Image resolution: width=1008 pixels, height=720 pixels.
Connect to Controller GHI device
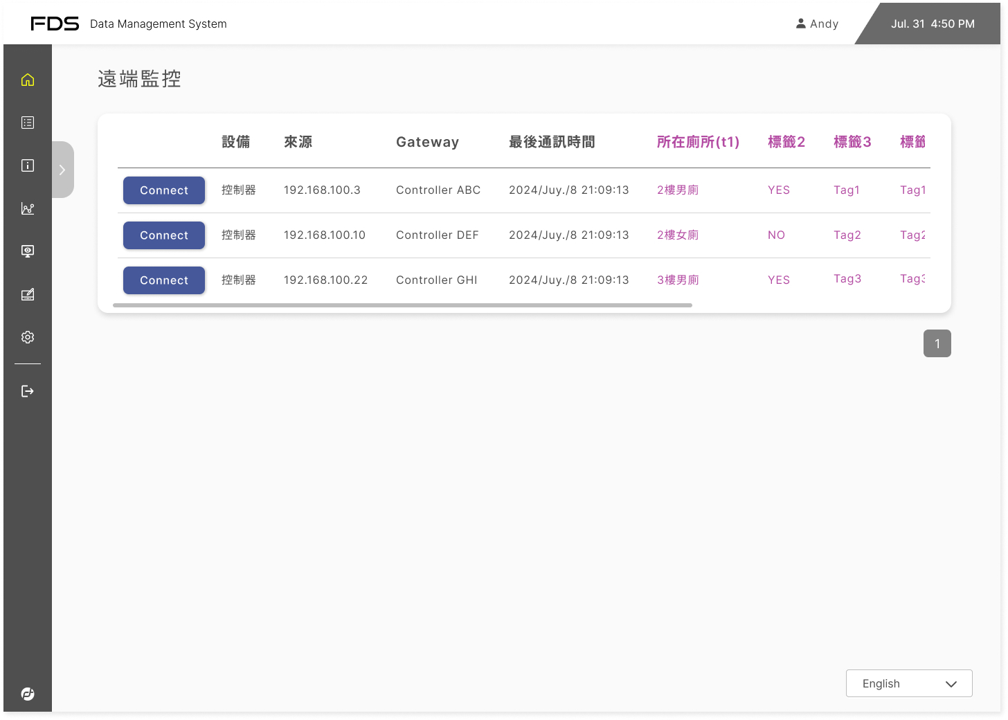164,280
